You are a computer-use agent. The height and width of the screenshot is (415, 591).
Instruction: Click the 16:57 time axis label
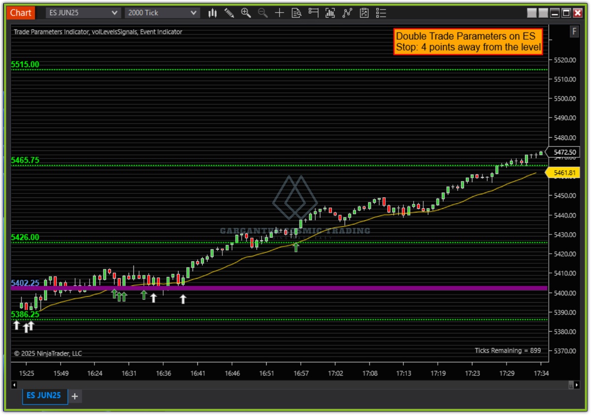pos(301,374)
